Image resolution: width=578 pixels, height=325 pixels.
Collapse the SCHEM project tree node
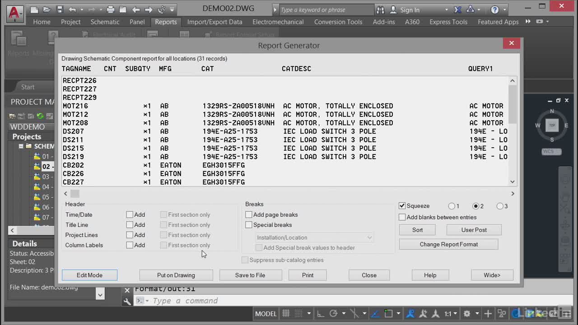coord(21,146)
